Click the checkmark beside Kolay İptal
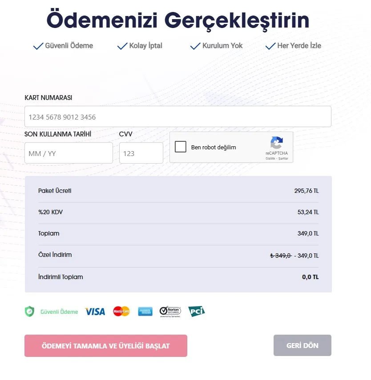The height and width of the screenshot is (380, 371). (x=122, y=46)
